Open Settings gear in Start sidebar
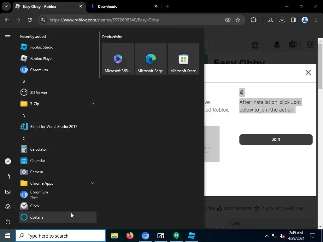Image resolution: width=323 pixels, height=242 pixels. pyautogui.click(x=8, y=207)
